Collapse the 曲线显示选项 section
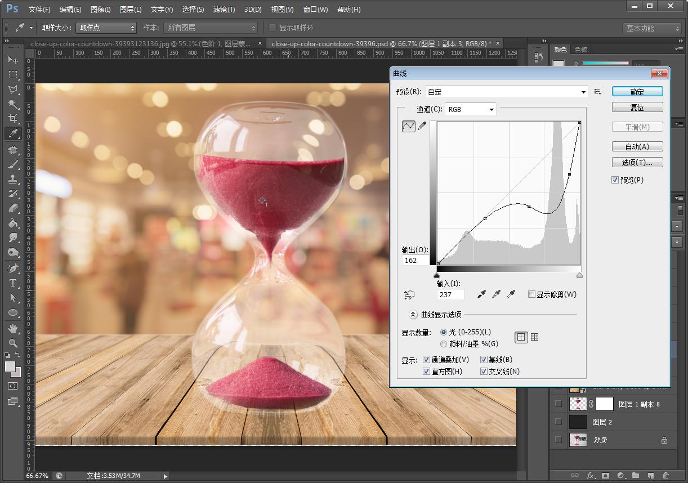The width and height of the screenshot is (688, 483). (x=413, y=315)
